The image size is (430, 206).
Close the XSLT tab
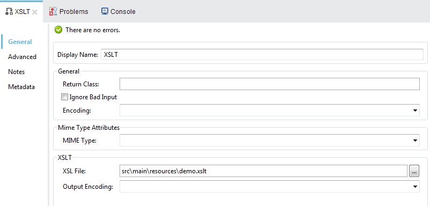point(34,12)
